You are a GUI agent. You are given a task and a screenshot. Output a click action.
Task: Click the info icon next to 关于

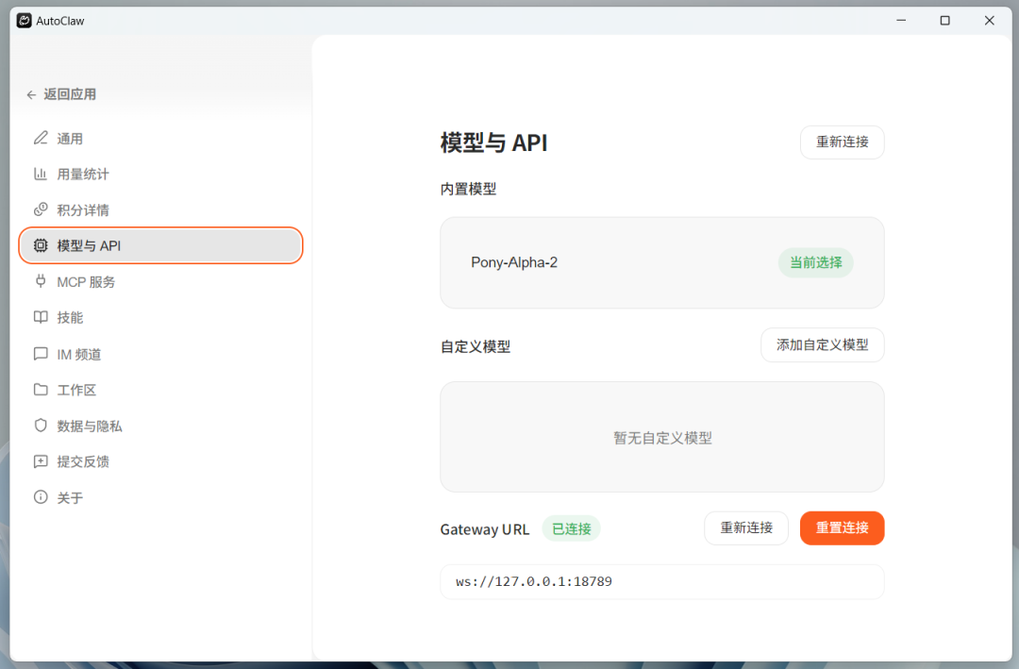pos(41,497)
